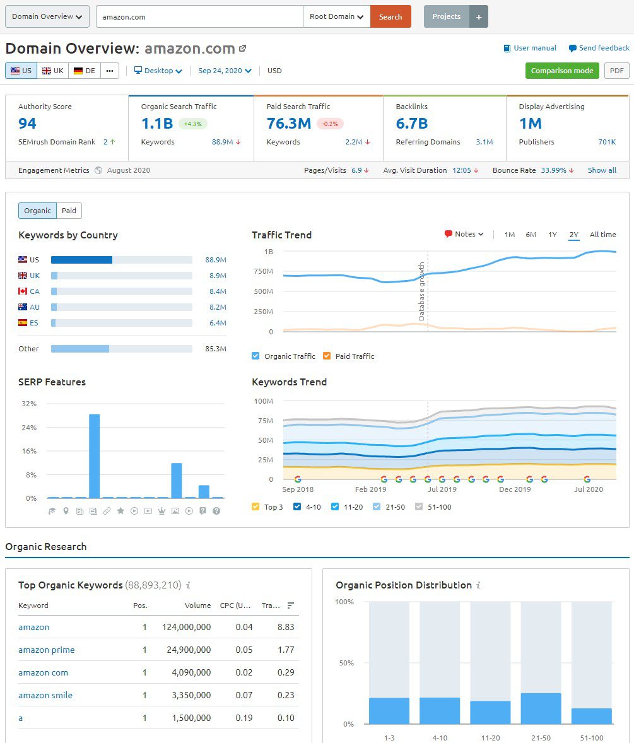Select chain link SERP feature icon
This screenshot has width=634, height=743.
(107, 511)
